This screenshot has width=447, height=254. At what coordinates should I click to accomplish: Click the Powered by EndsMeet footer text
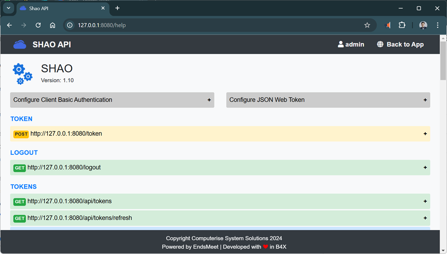point(190,247)
